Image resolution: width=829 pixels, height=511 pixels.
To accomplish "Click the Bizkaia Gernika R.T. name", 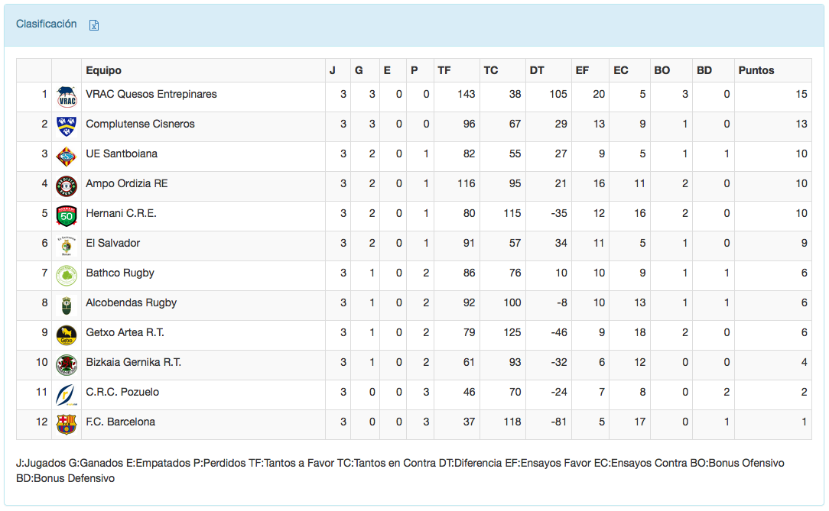I will pyautogui.click(x=134, y=362).
